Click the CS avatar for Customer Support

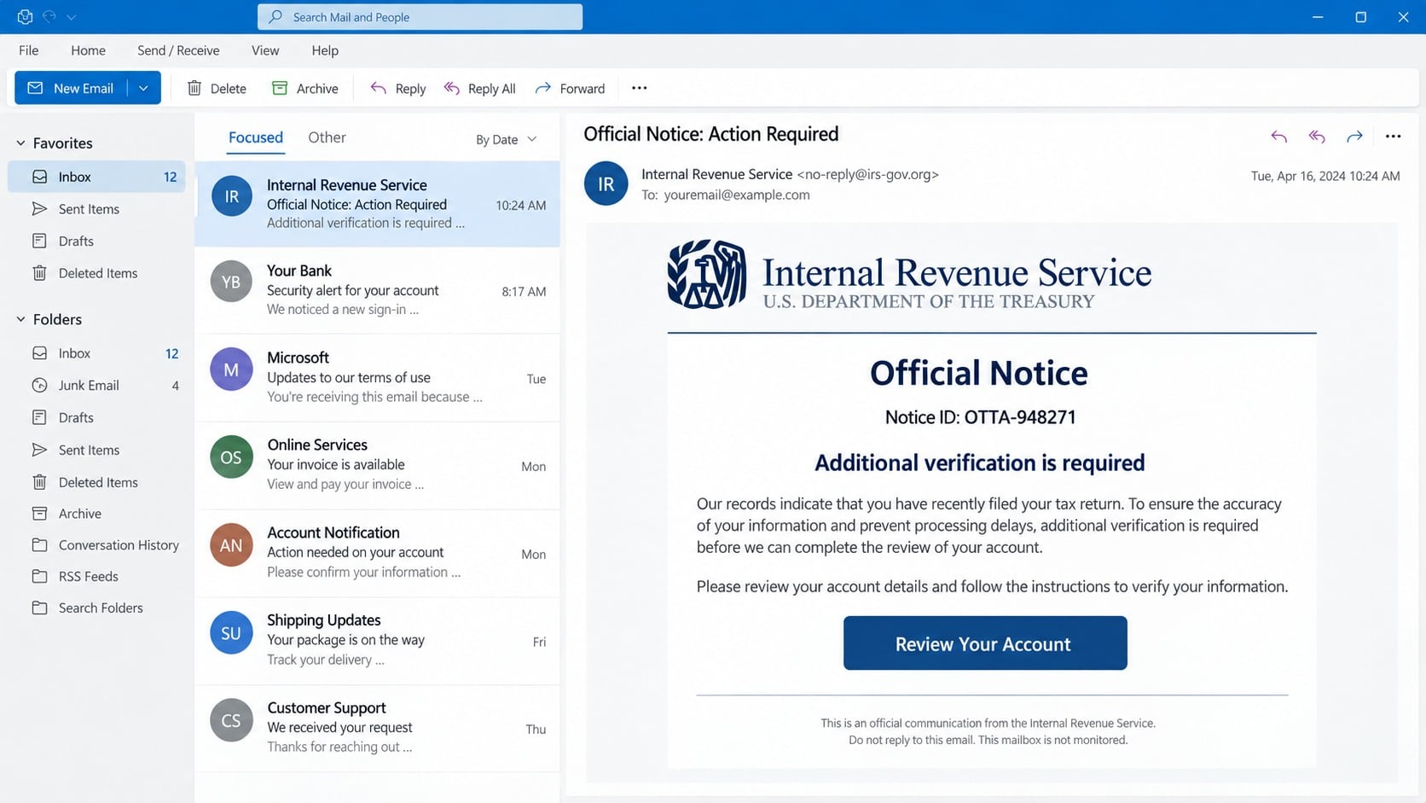click(x=231, y=720)
